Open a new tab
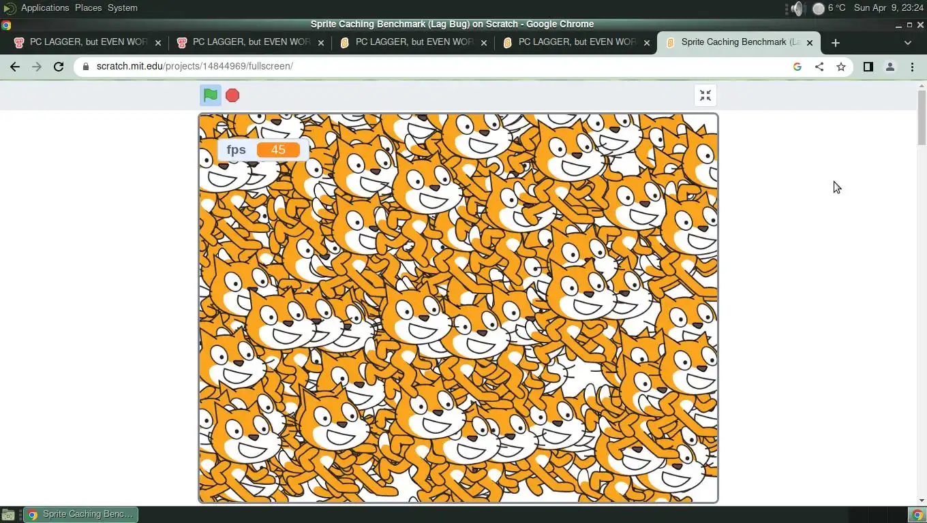Image resolution: width=927 pixels, height=523 pixels. click(x=835, y=42)
